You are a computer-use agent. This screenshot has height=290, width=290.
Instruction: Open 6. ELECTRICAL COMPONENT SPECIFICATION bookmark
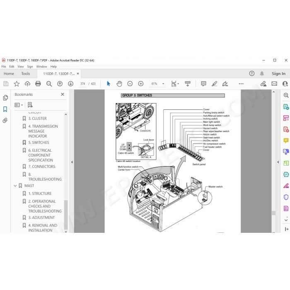tap(41, 155)
